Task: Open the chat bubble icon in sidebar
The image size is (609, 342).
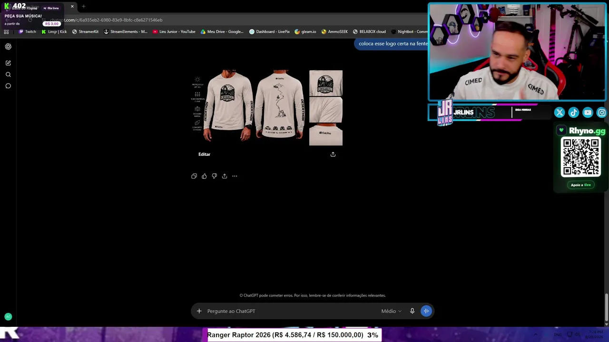Action: click(8, 86)
